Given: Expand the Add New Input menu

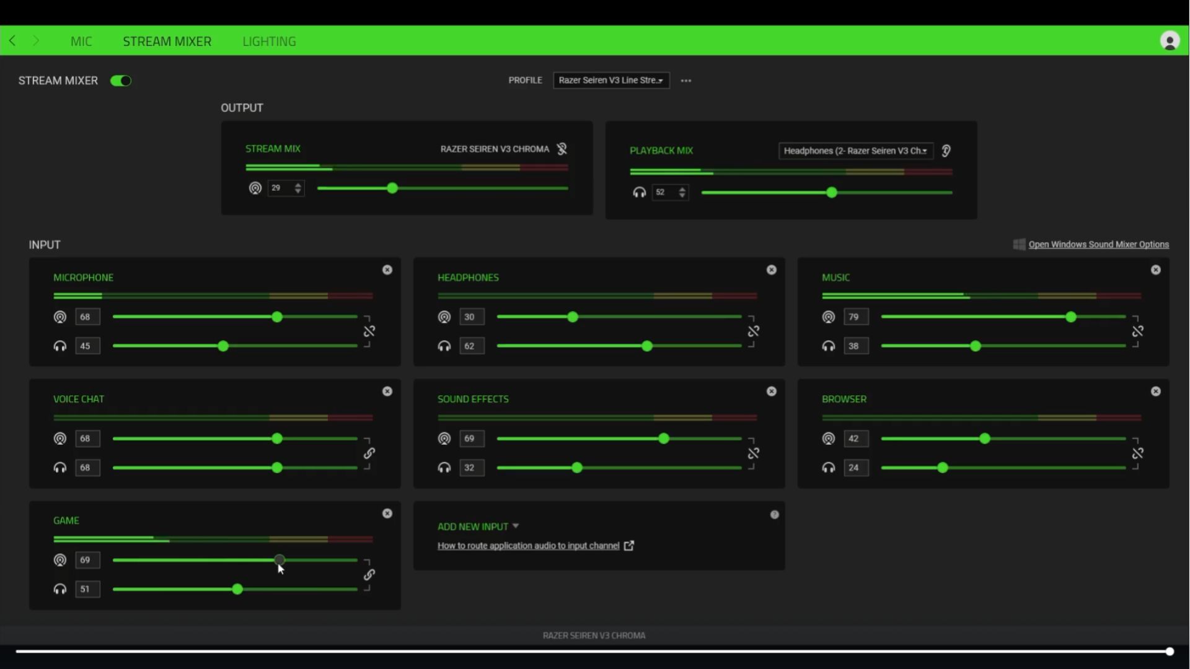Looking at the screenshot, I should click(478, 527).
